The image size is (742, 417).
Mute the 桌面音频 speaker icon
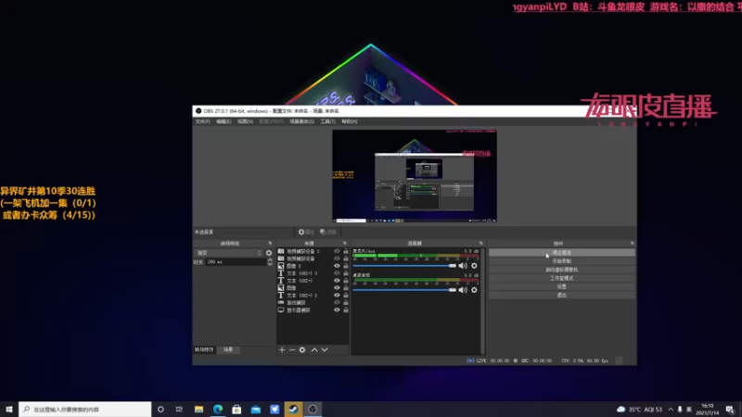click(x=462, y=290)
